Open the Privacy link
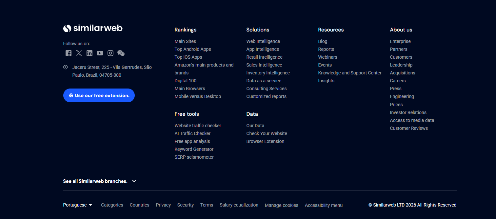 pyautogui.click(x=163, y=205)
